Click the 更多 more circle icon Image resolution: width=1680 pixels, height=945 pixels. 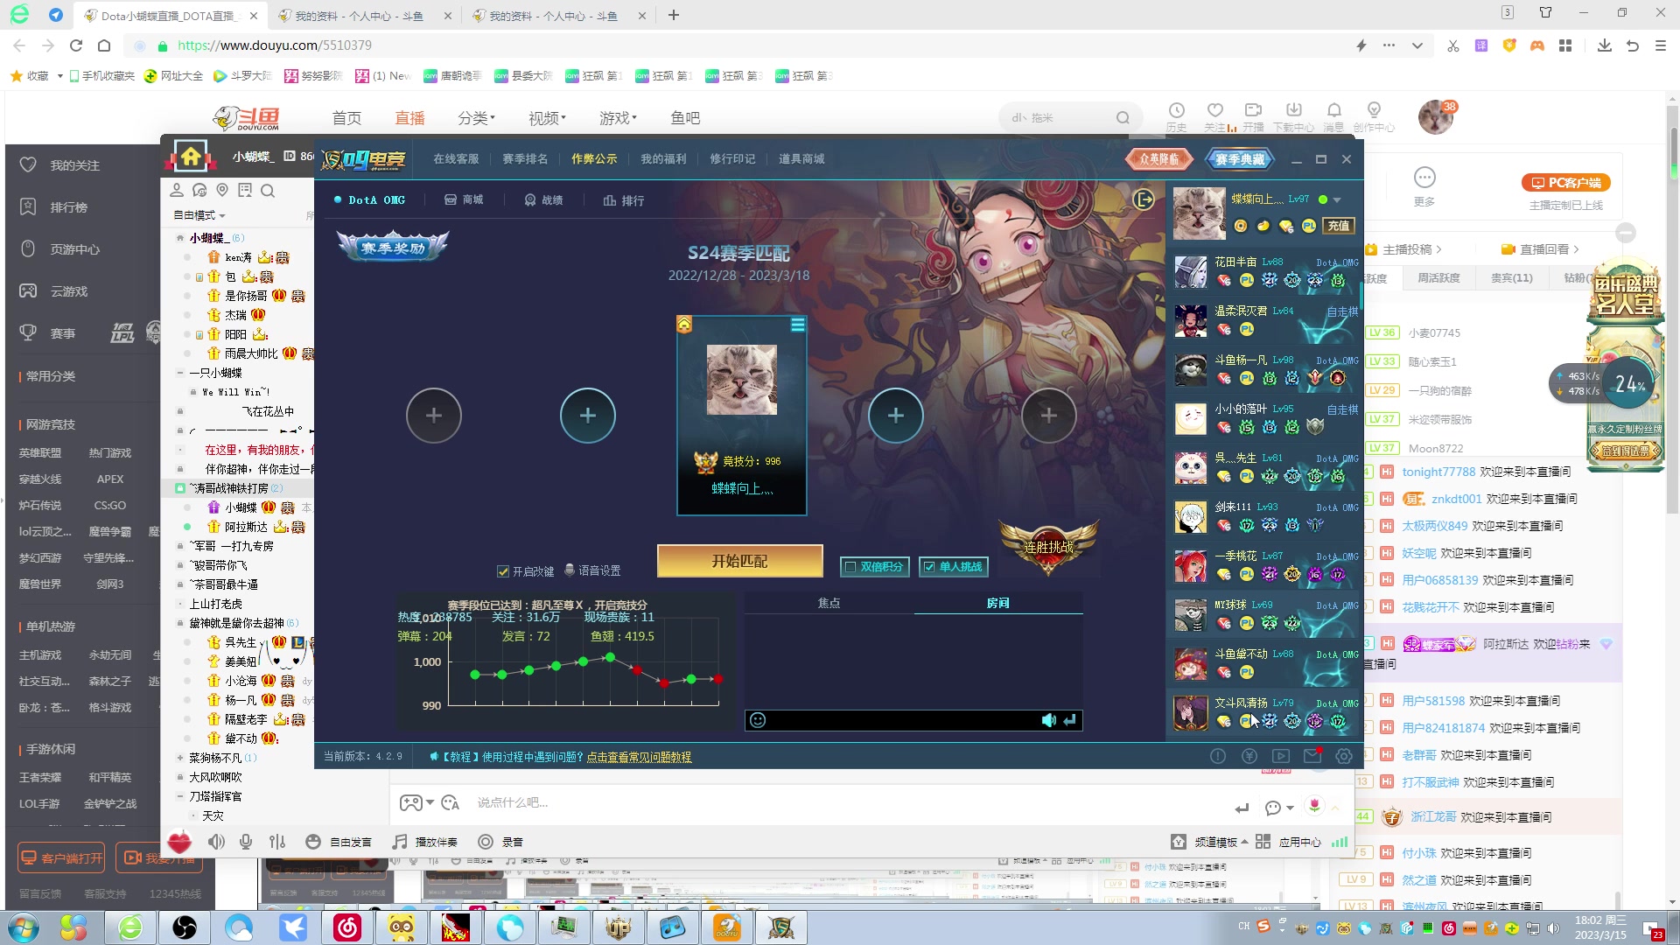(x=1424, y=178)
